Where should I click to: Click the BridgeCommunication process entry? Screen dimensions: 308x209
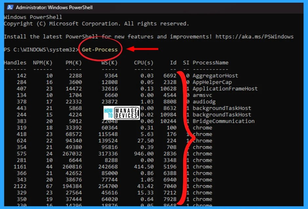point(223,121)
